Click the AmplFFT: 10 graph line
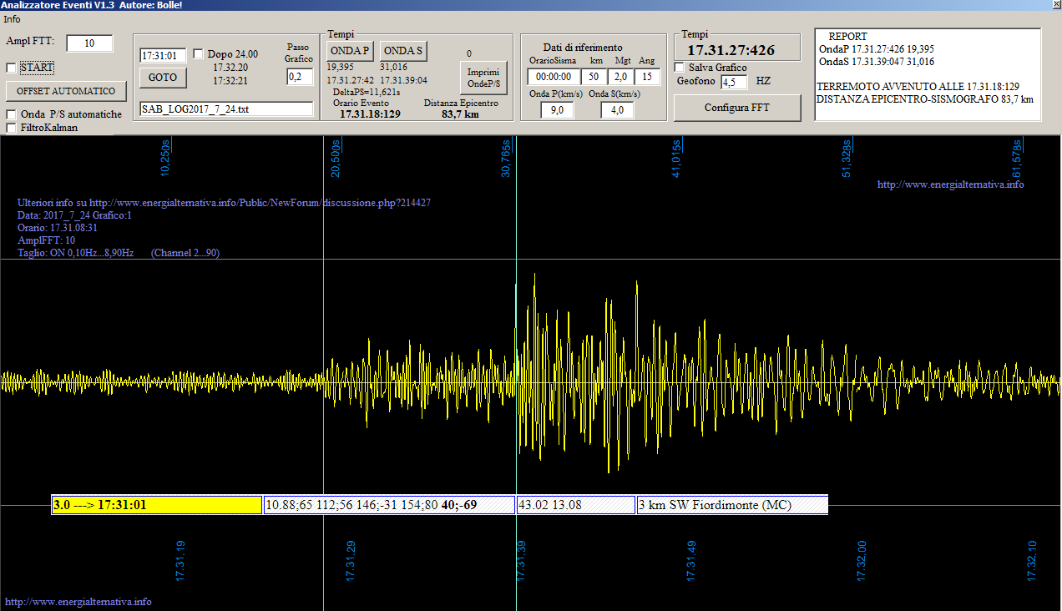The image size is (1062, 611). click(x=46, y=240)
